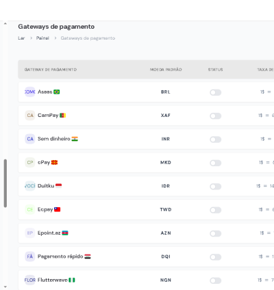Screen dimensions: 274x290
Task: Click the MKD currency cell
Action: pyautogui.click(x=166, y=163)
